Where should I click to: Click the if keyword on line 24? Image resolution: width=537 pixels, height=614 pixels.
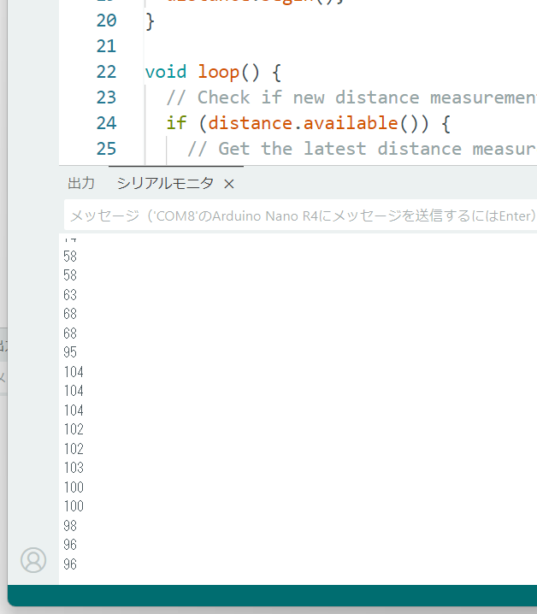click(176, 123)
